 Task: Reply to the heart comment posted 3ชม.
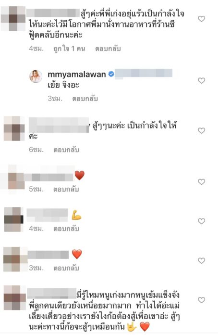click(66, 268)
